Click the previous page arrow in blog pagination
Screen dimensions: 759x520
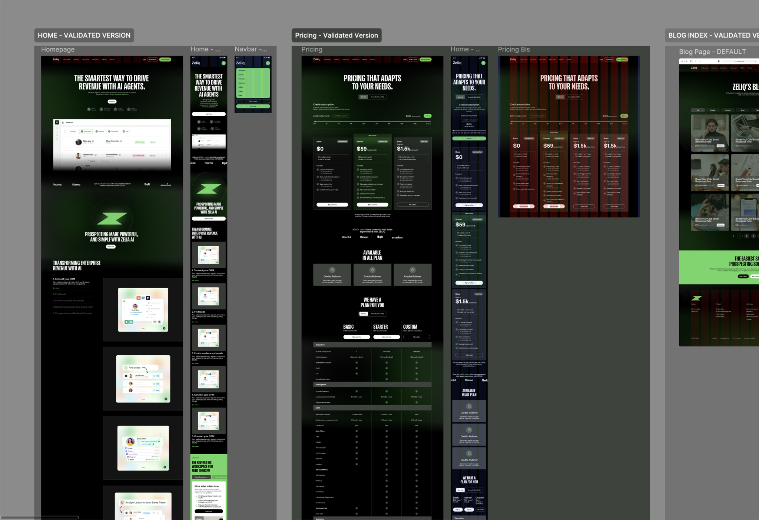(733, 236)
